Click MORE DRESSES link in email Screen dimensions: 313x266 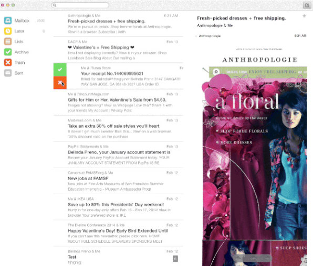point(236,142)
